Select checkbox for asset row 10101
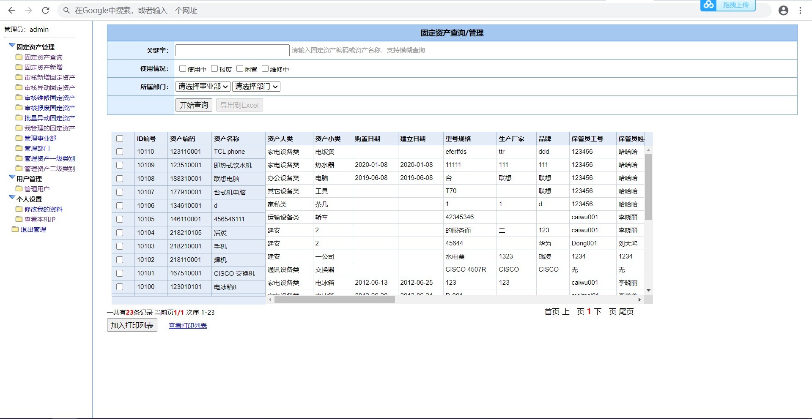Image resolution: width=812 pixels, height=419 pixels. 120,273
